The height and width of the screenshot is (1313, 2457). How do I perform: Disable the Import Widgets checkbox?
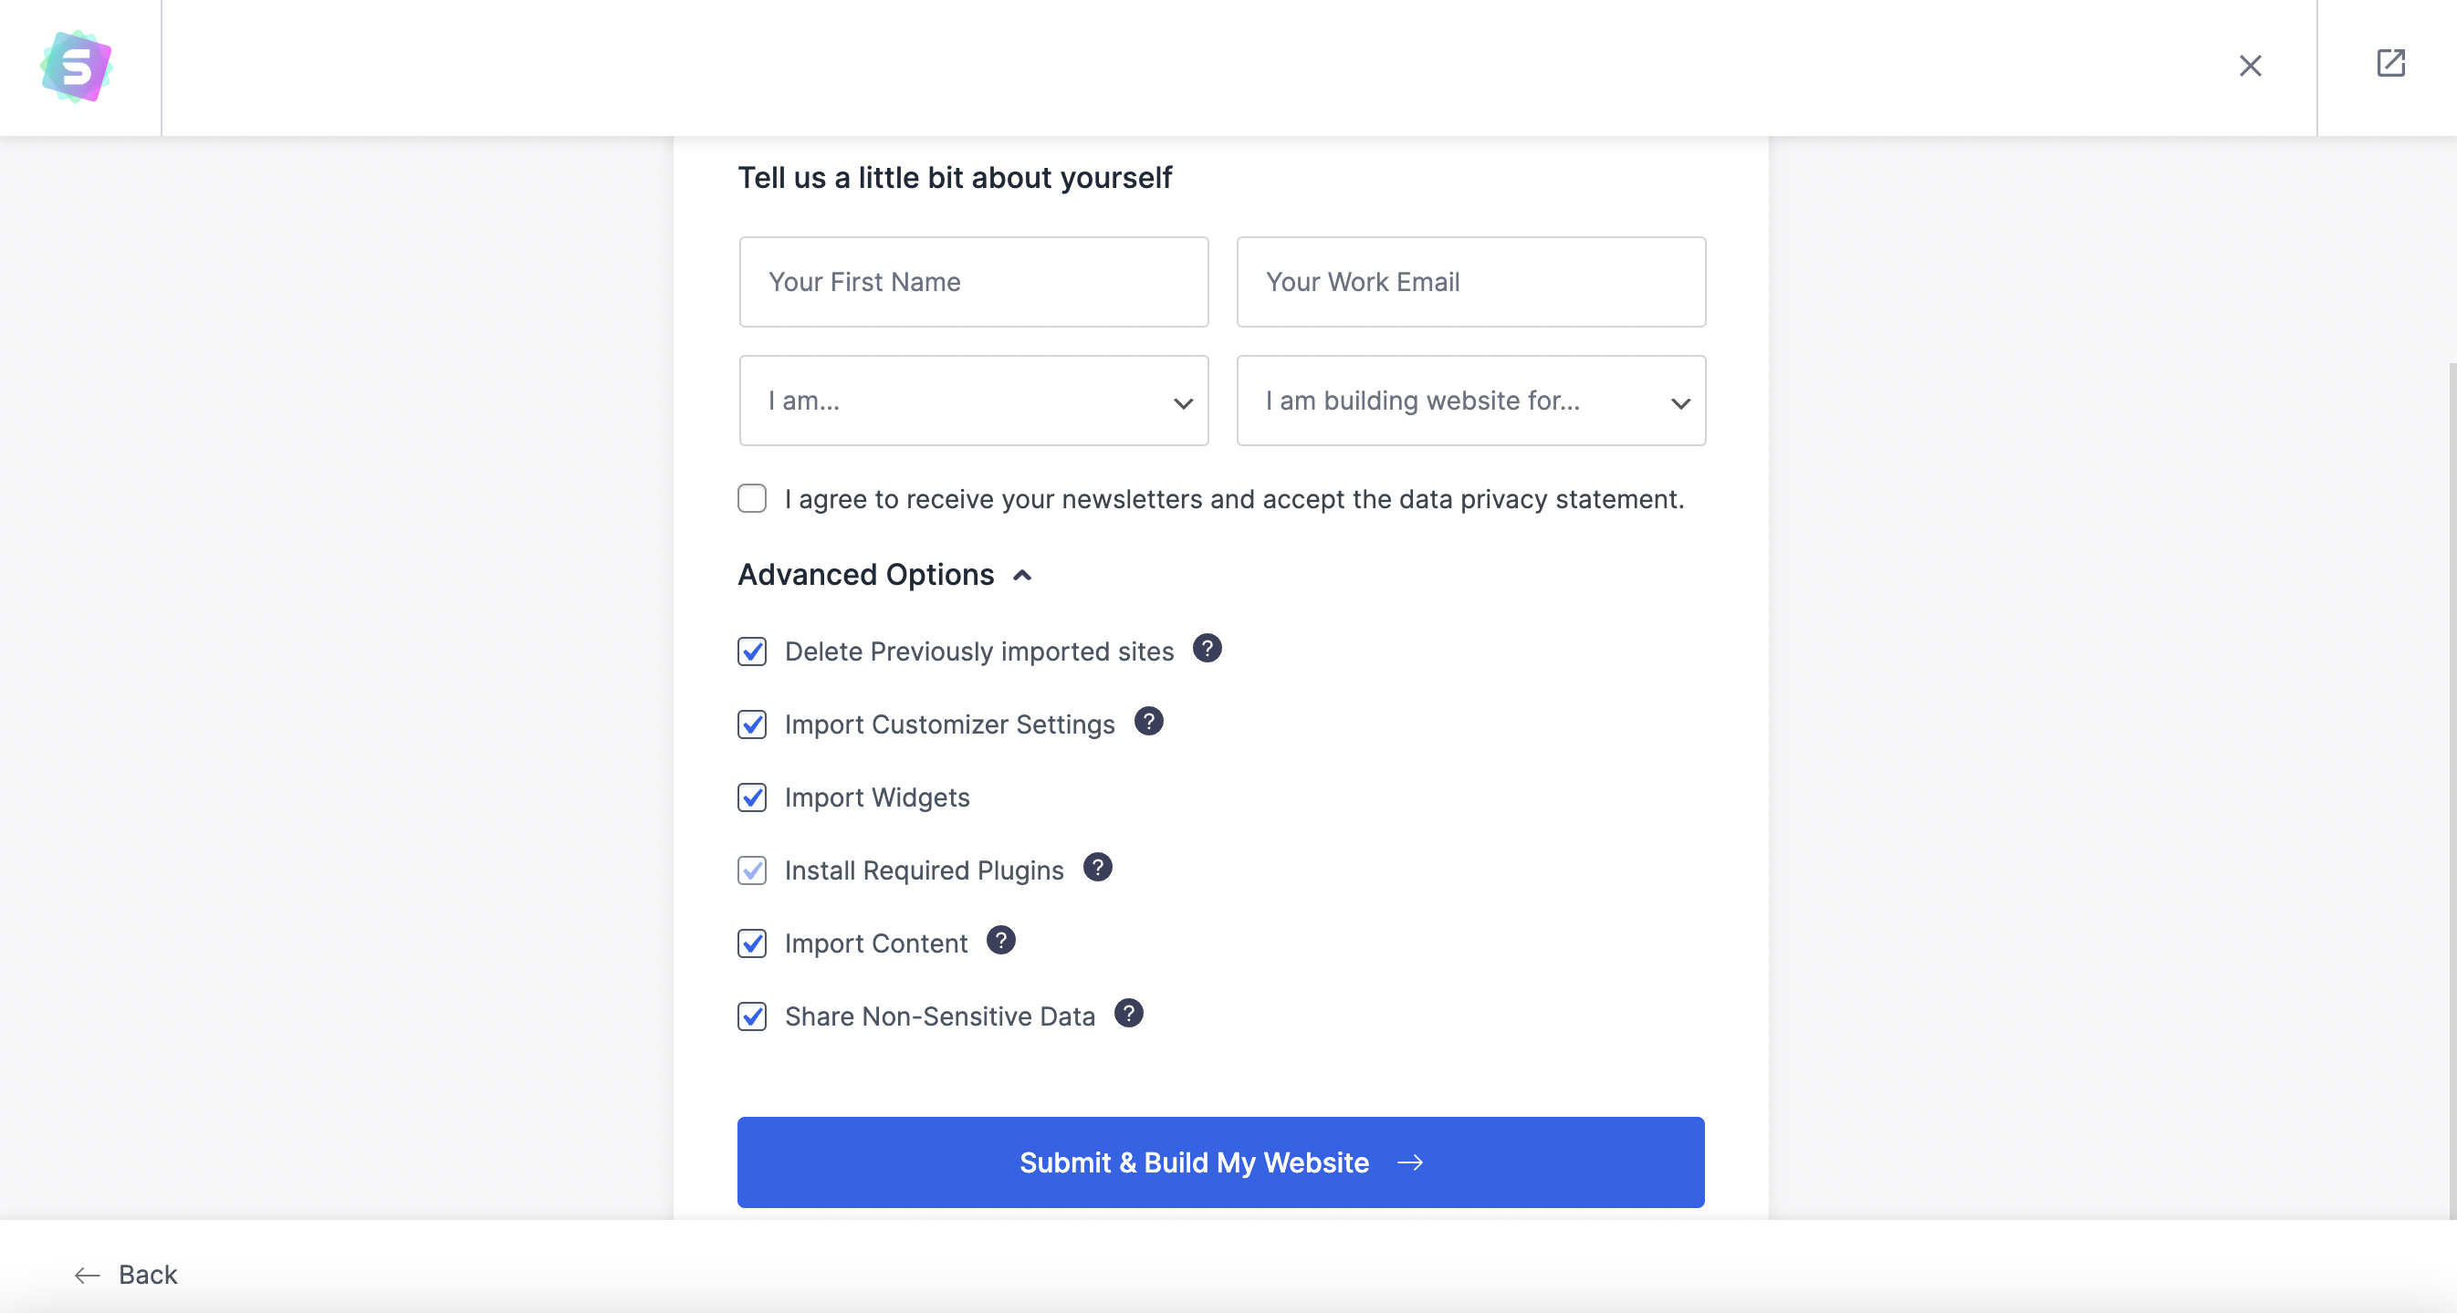[751, 797]
